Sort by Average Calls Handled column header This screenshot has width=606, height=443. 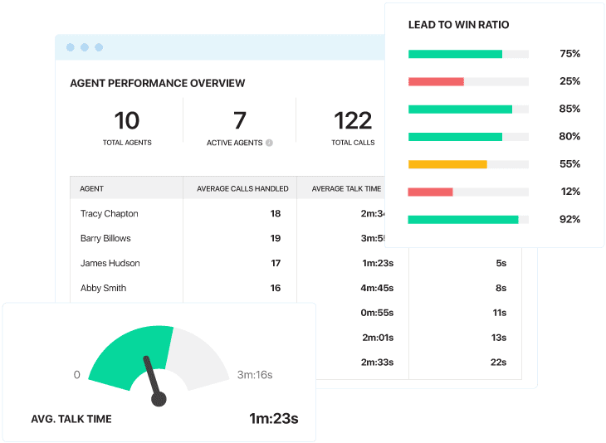[x=242, y=188]
